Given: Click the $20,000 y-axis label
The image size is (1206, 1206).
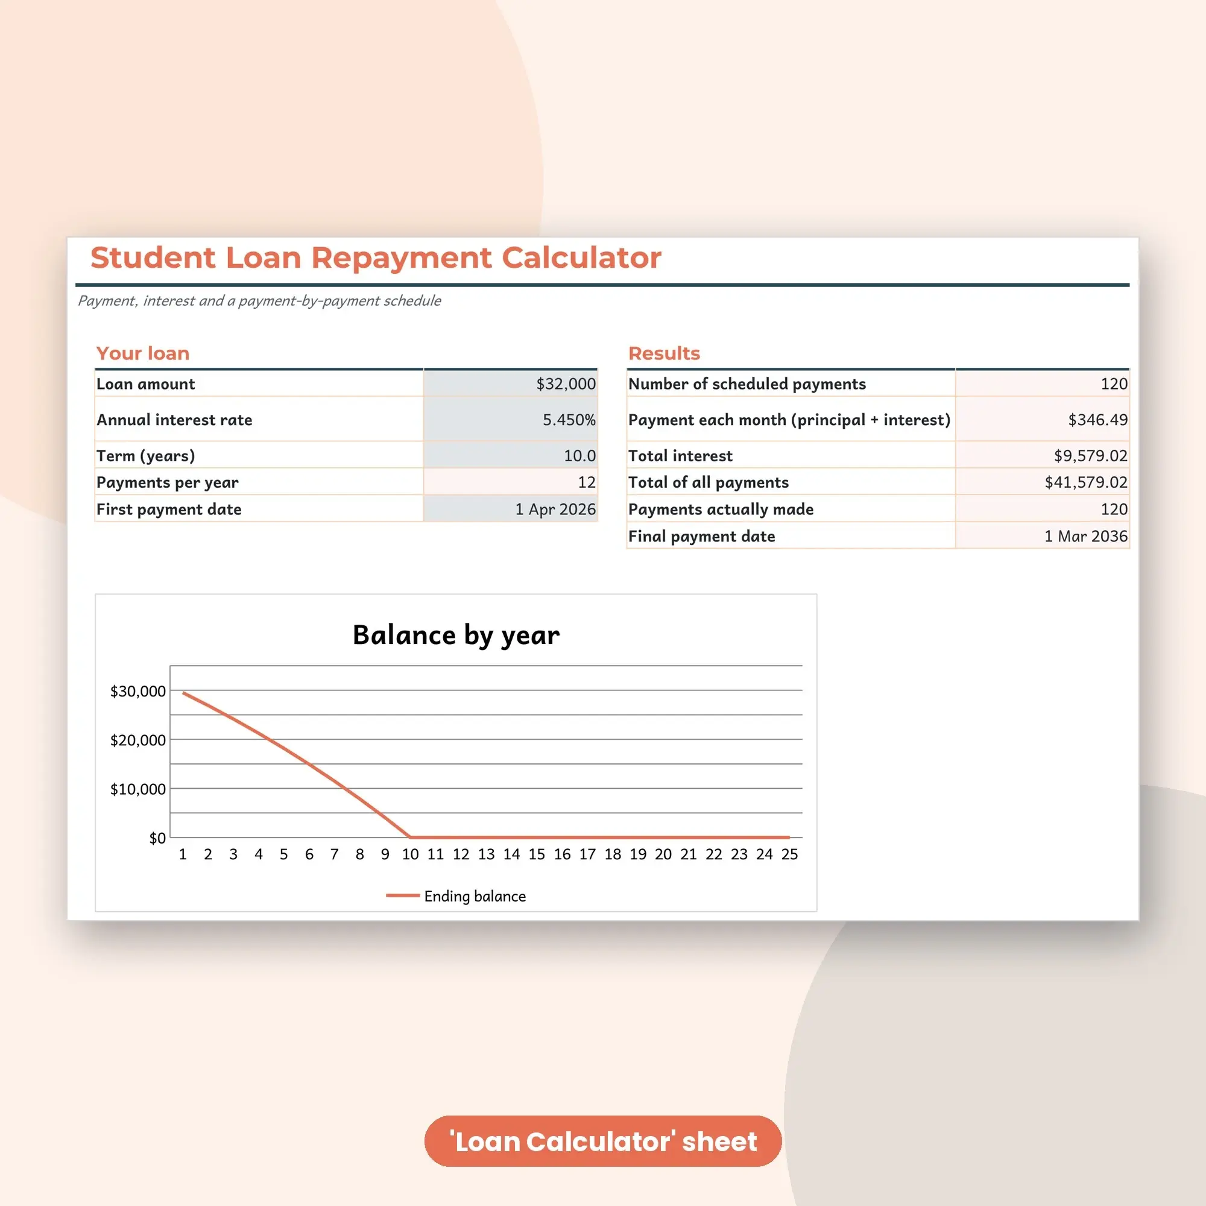Looking at the screenshot, I should click(138, 740).
